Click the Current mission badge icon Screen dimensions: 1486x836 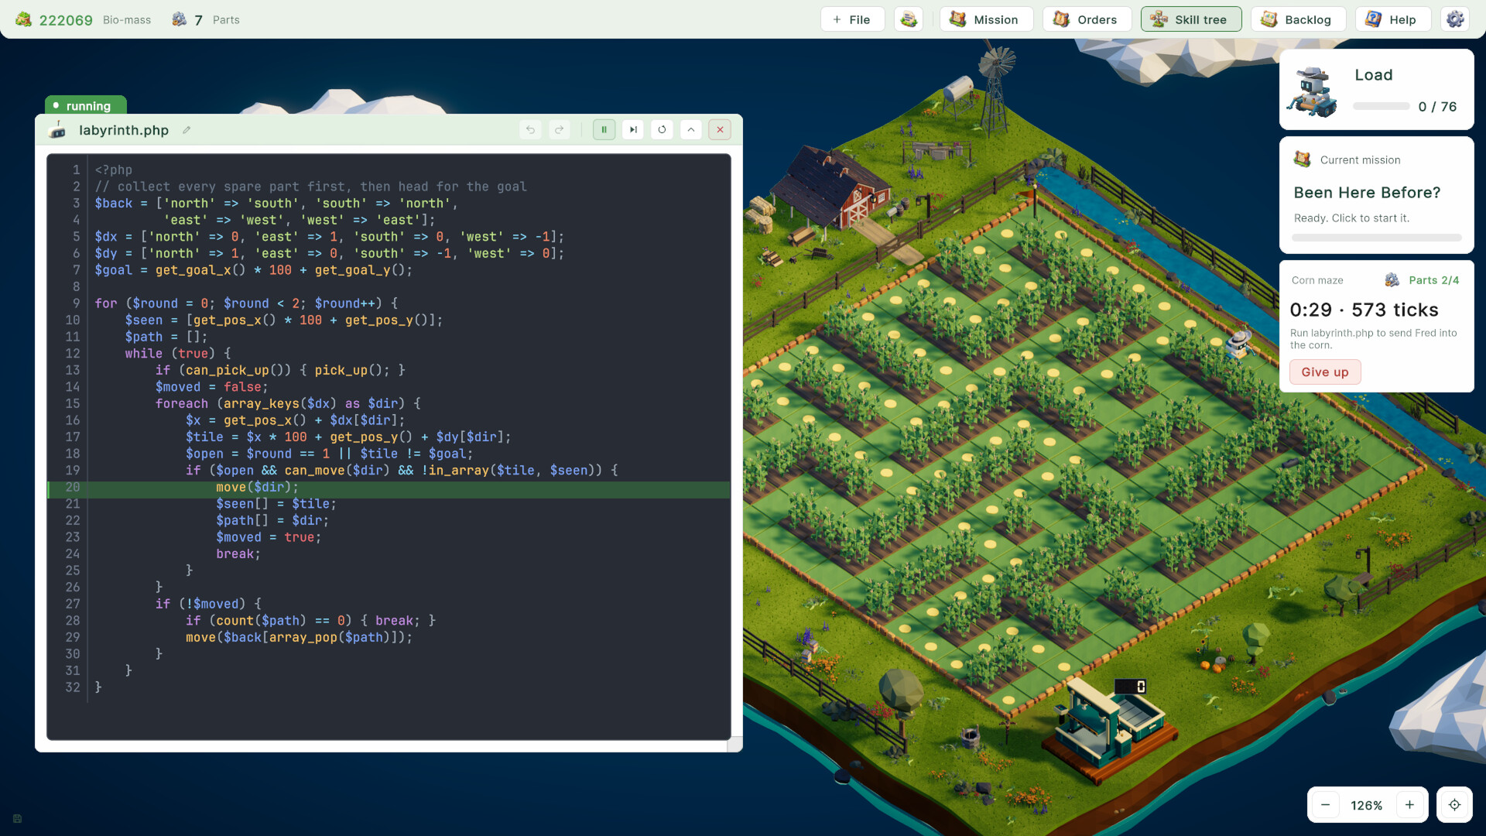[x=1302, y=159]
